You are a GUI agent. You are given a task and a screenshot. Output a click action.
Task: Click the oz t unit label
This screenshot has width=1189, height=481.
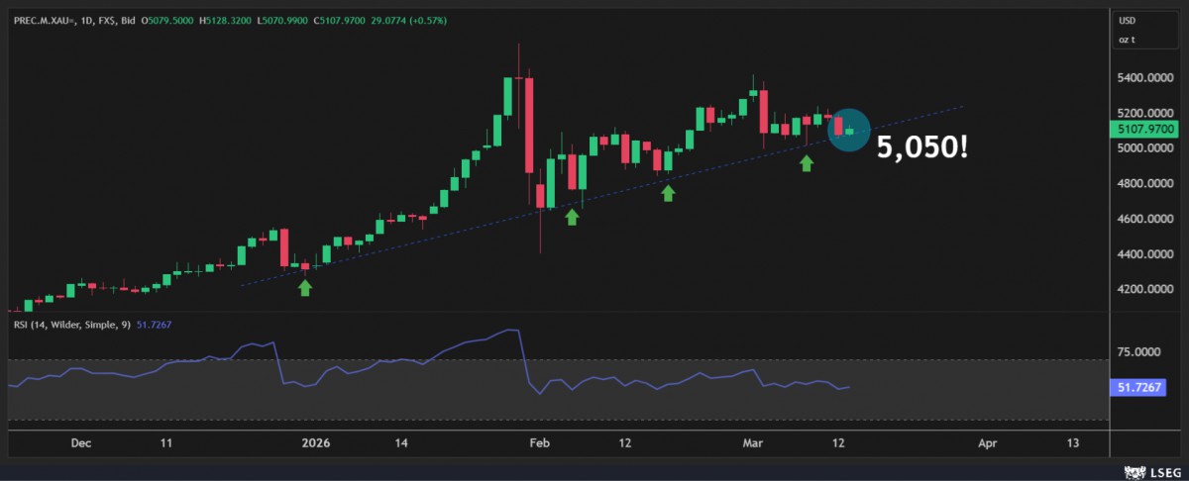(1128, 38)
